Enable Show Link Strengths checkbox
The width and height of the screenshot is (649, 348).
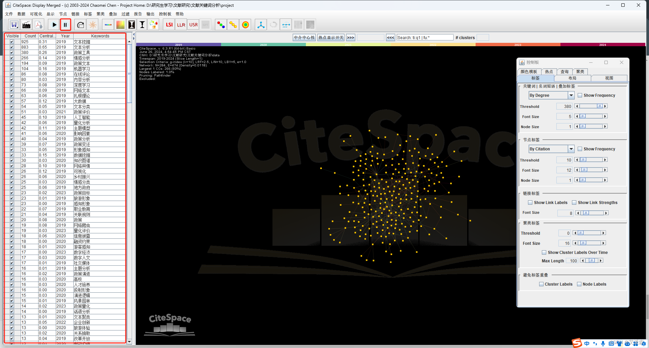pos(574,203)
